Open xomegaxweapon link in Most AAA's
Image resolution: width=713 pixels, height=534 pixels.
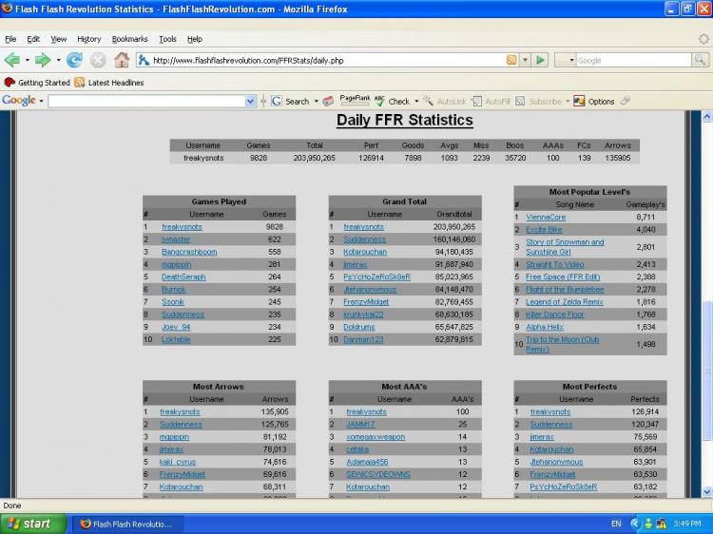376,437
